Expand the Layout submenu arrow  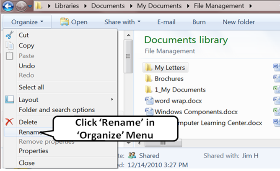click(x=112, y=99)
